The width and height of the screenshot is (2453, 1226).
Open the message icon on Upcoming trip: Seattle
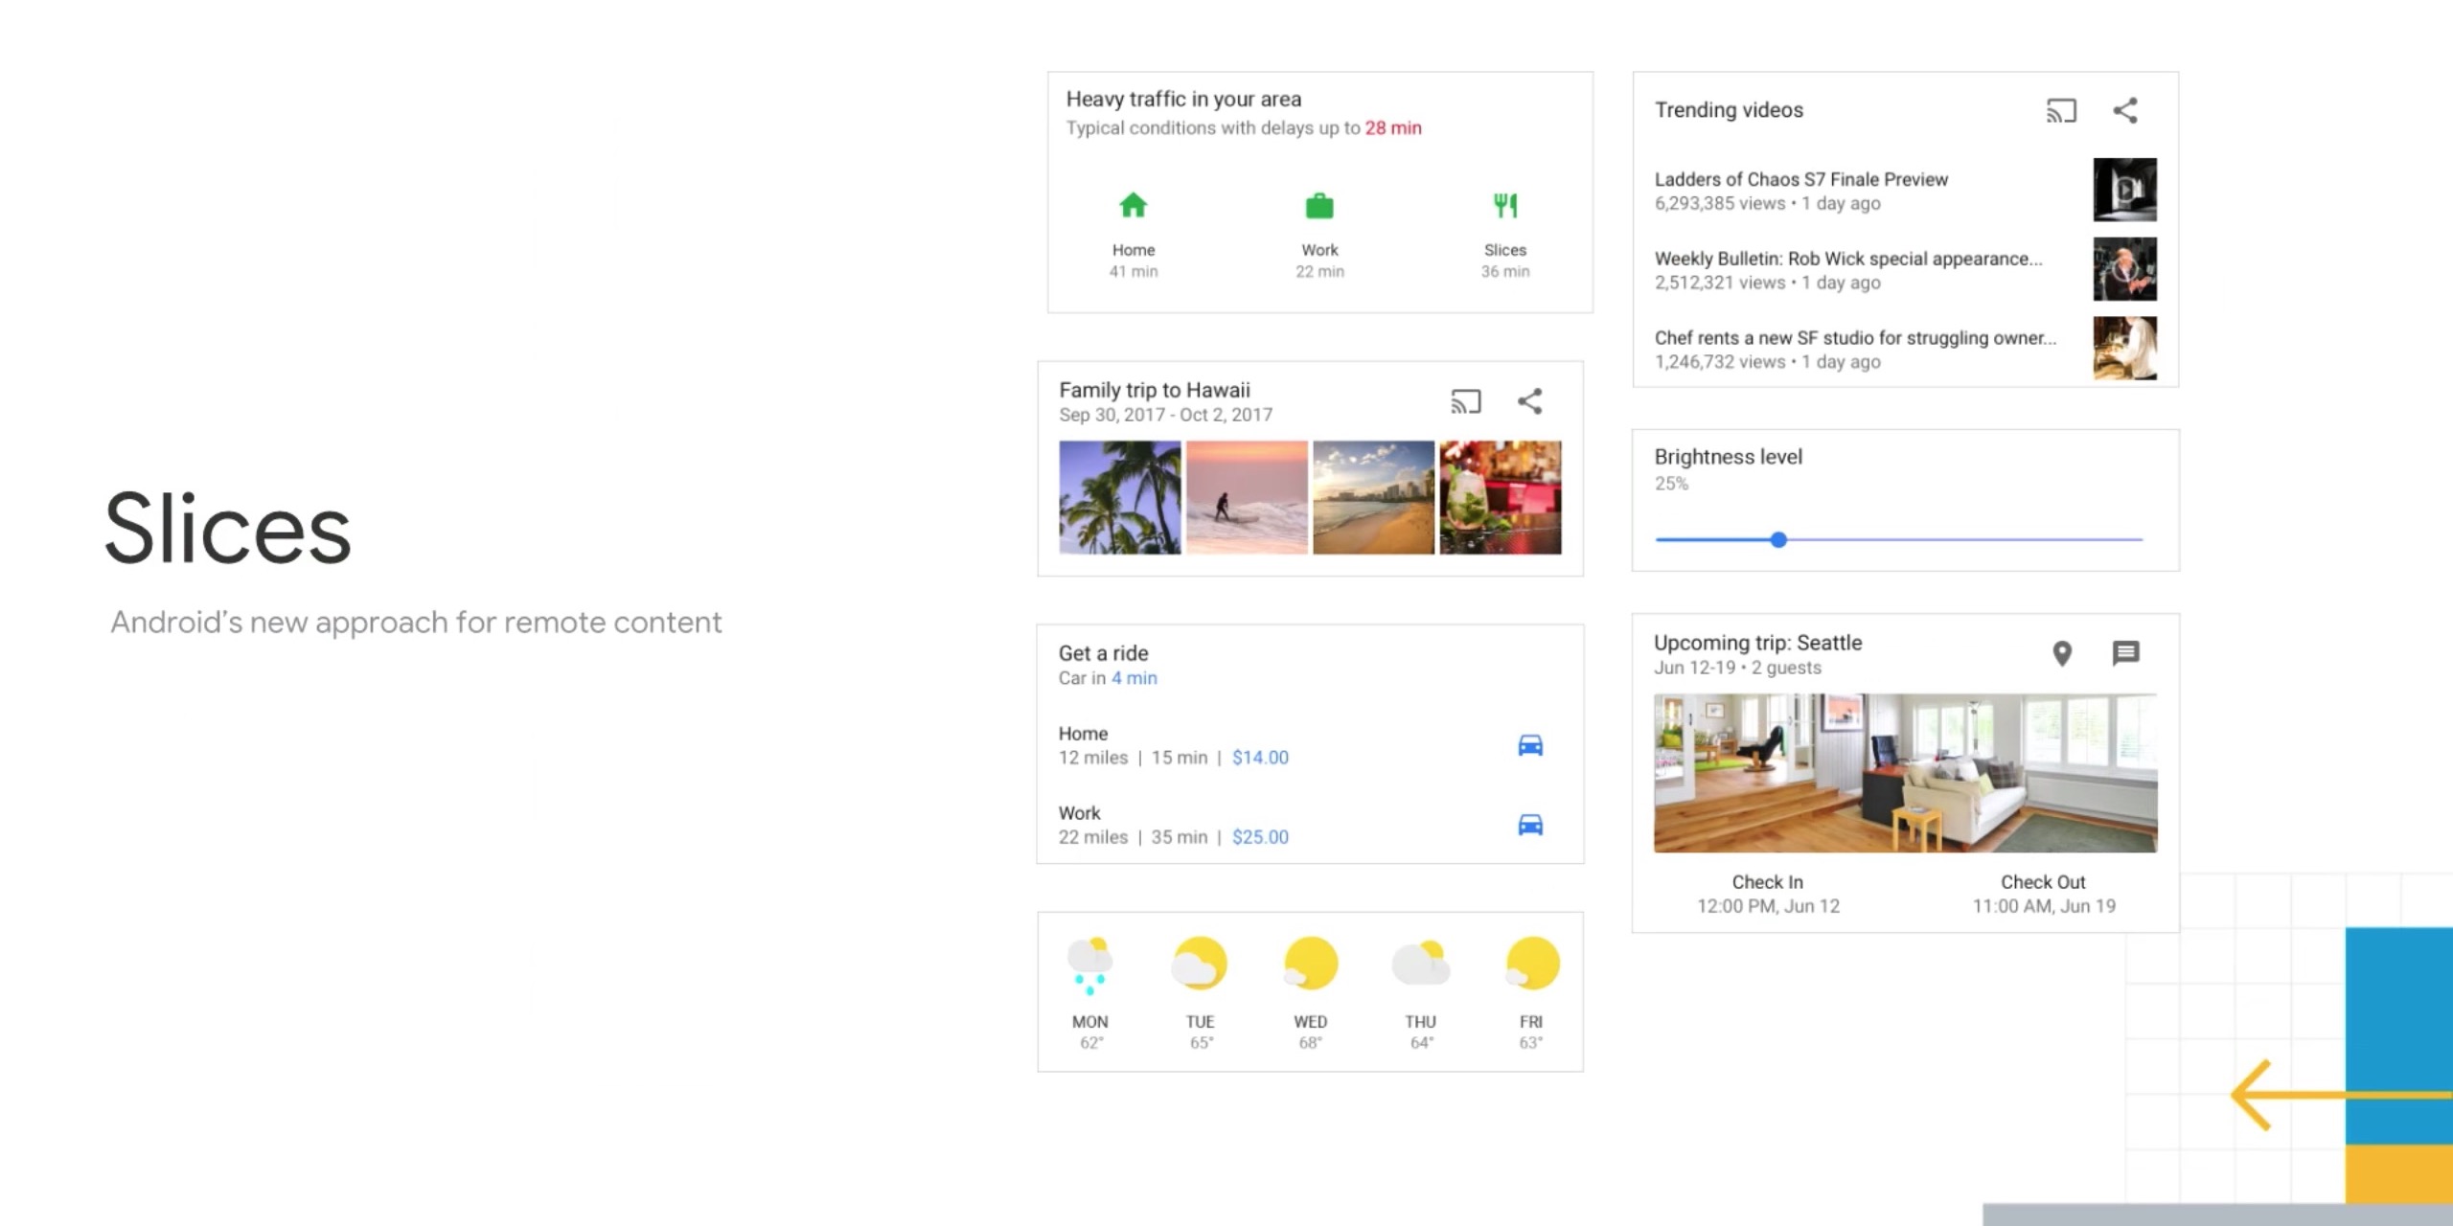click(x=2127, y=653)
